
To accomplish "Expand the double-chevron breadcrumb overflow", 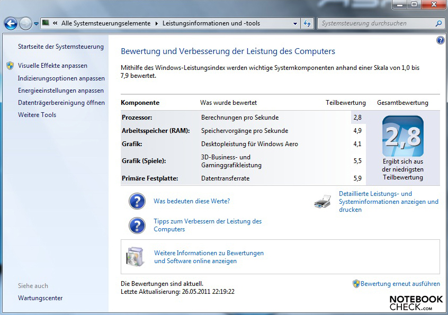I will click(x=55, y=23).
